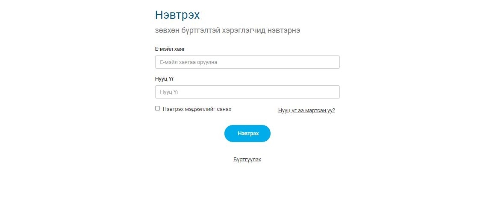Enable remember login information option
The image size is (483, 209).
click(157, 108)
